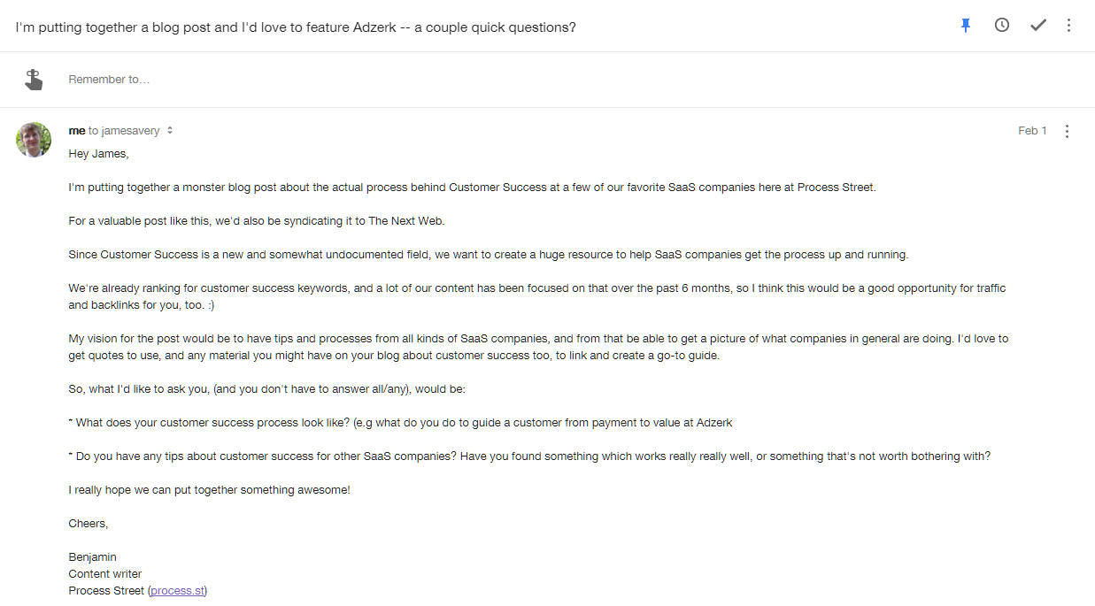
Task: Snooze the email with clock icon
Action: pos(1002,26)
